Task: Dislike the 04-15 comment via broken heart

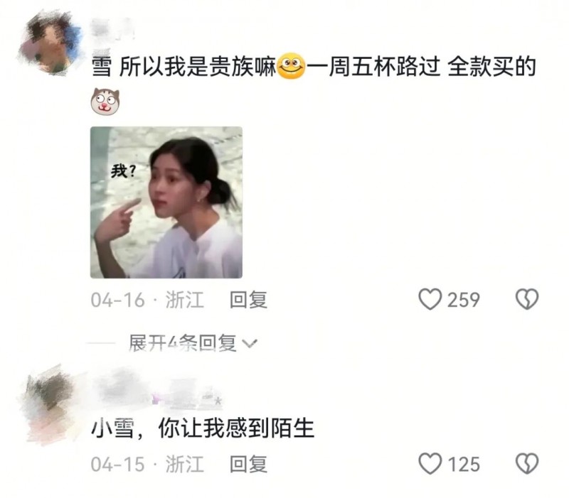Action: point(527,464)
